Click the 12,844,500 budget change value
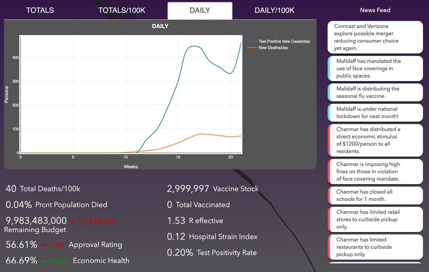Image resolution: width=429 pixels, height=272 pixels. [x=97, y=221]
